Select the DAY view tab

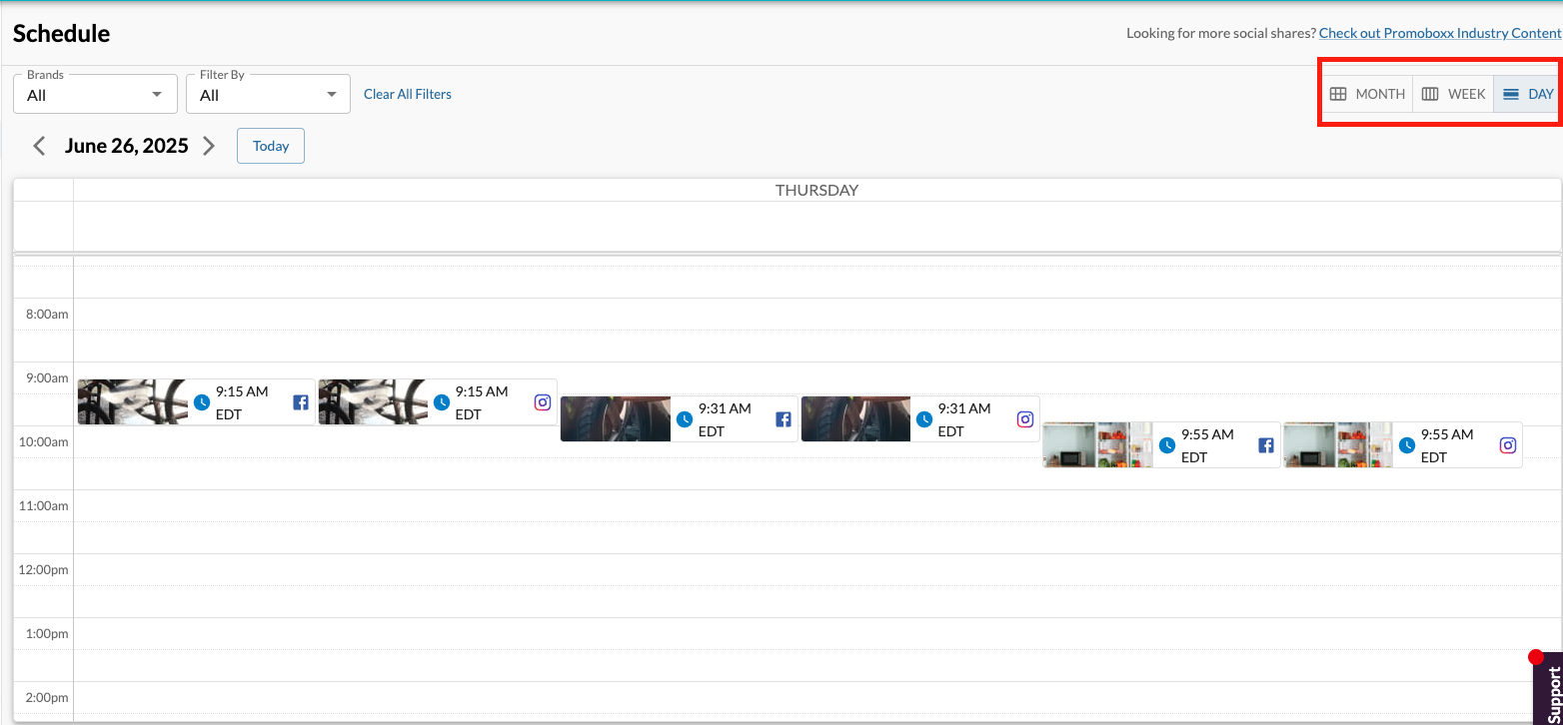[1528, 94]
